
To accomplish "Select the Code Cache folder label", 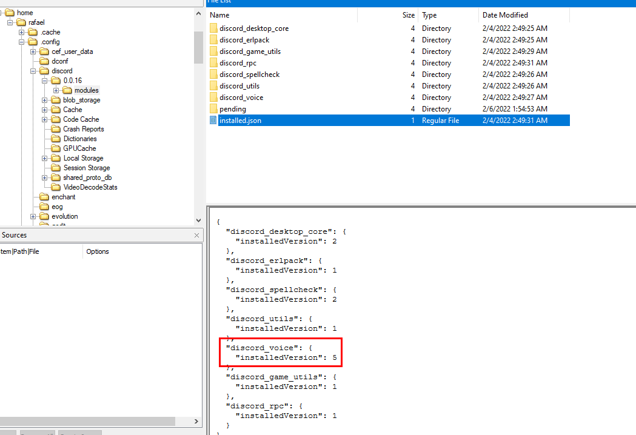I will 81,119.
